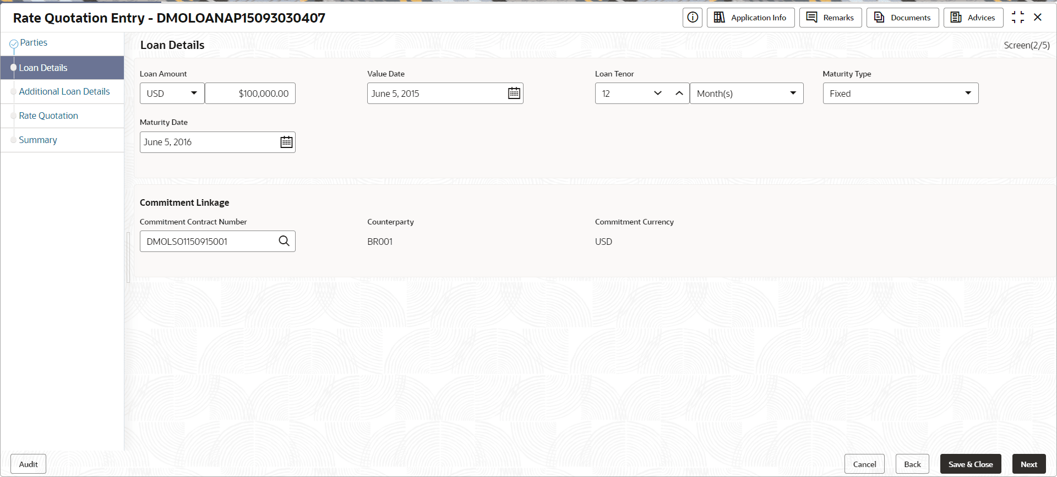Go to Parties step

(34, 43)
